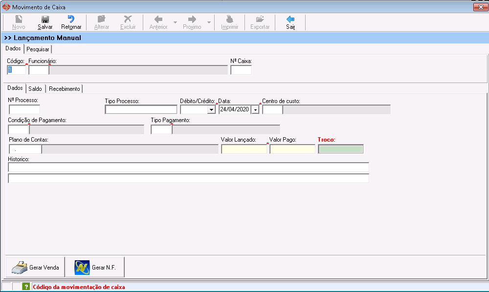Click the Tipo Processo field
489x292 pixels.
tap(141, 109)
